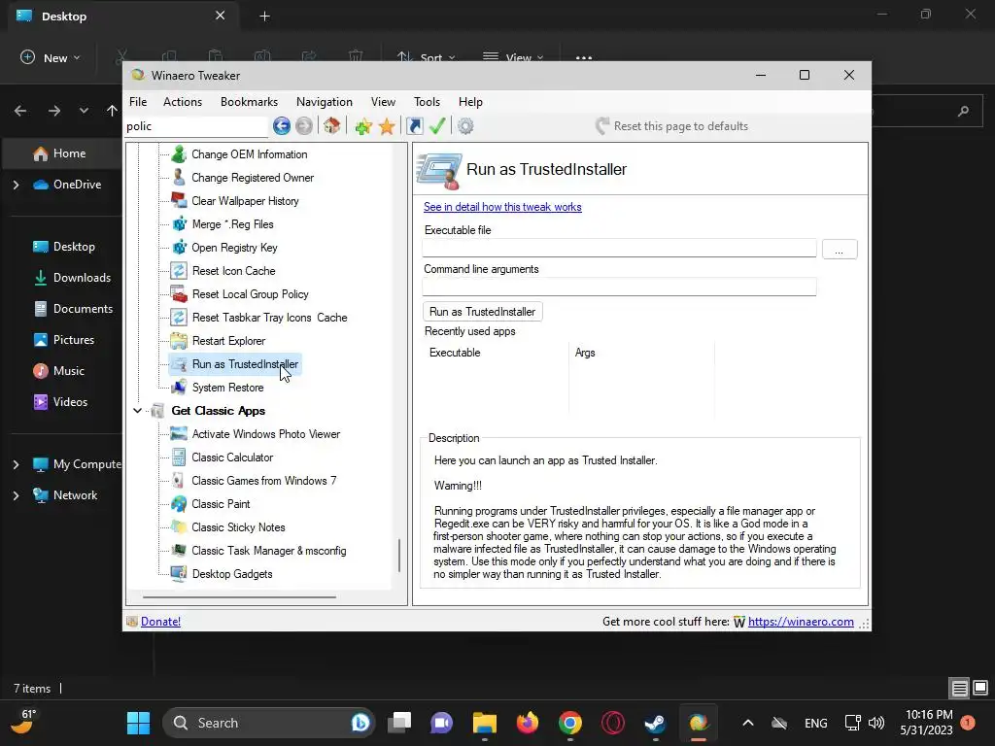Click the Command line arguments field
The height and width of the screenshot is (746, 995).
pyautogui.click(x=619, y=287)
